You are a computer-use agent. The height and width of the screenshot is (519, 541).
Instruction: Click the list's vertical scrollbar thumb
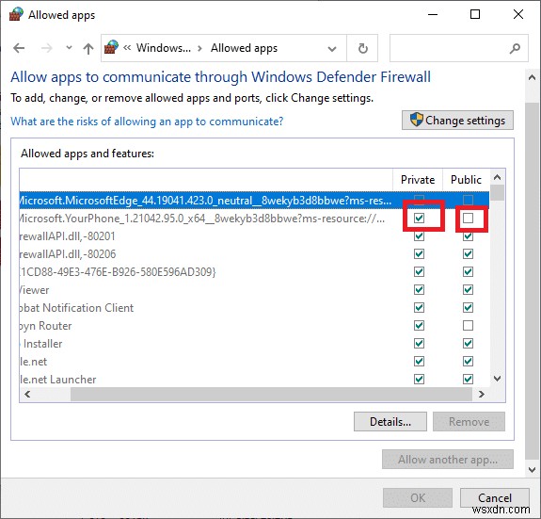pyautogui.click(x=497, y=193)
